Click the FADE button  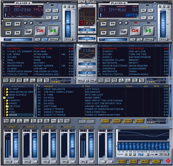(92, 81)
